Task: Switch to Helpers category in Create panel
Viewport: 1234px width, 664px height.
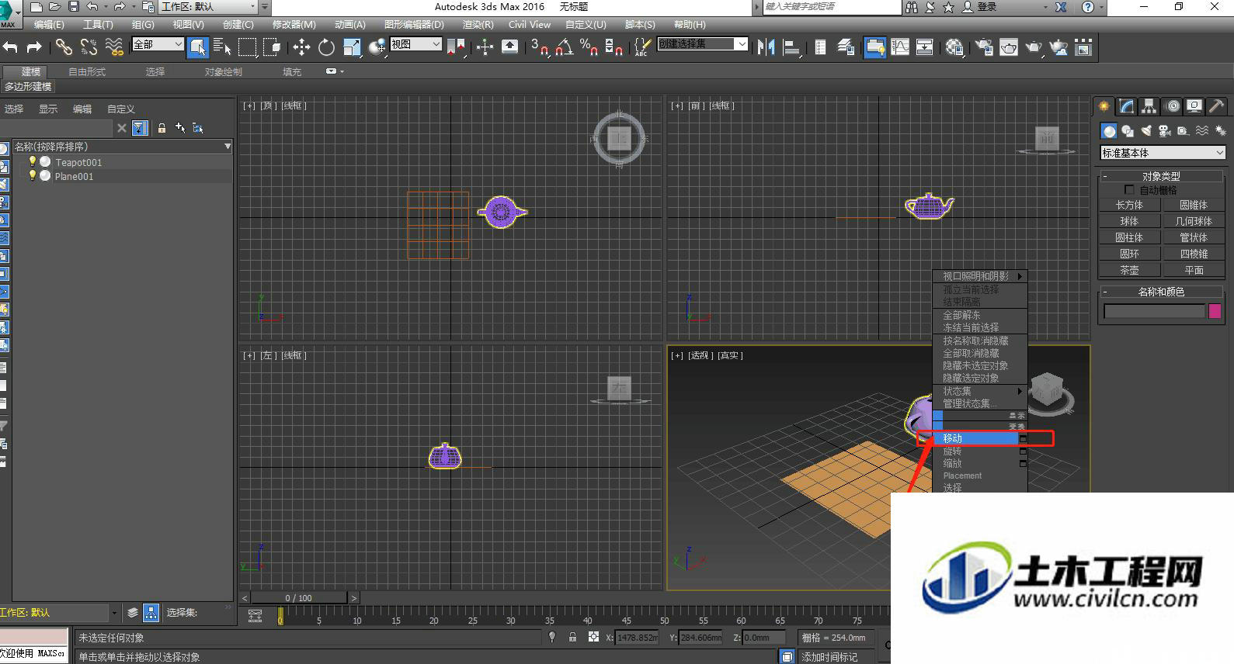Action: (x=1182, y=131)
